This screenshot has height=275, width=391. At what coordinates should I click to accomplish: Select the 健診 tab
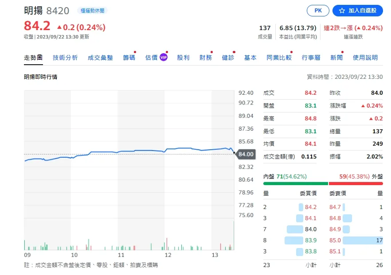point(228,58)
